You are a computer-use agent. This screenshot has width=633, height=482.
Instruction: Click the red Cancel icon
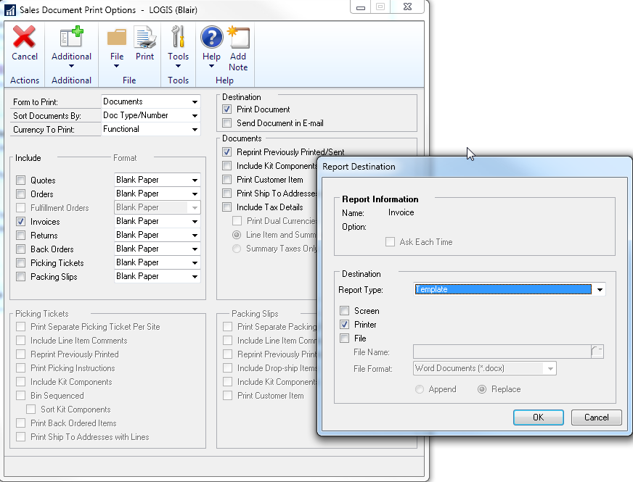[x=24, y=37]
